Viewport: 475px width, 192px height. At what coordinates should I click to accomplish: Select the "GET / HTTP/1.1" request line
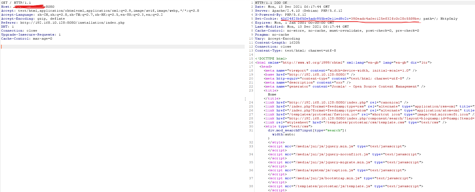click(x=16, y=3)
